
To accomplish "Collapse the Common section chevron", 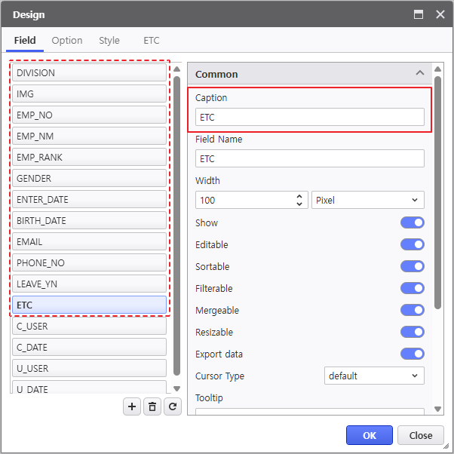I will point(419,74).
